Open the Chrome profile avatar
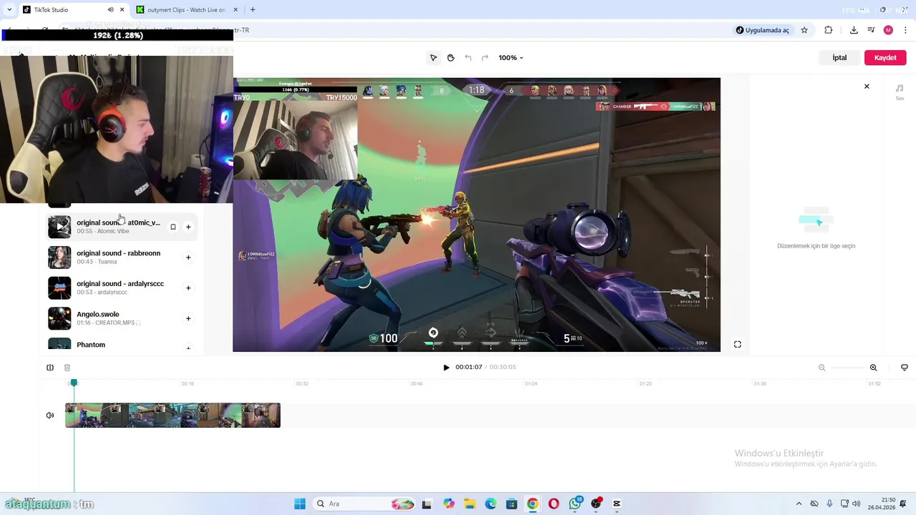The height and width of the screenshot is (515, 916). pos(888,30)
